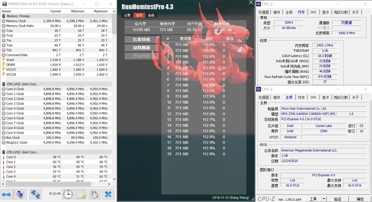Click the CPU-Z logo icon in upper window title
The height and width of the screenshot is (202, 372).
tap(259, 4)
